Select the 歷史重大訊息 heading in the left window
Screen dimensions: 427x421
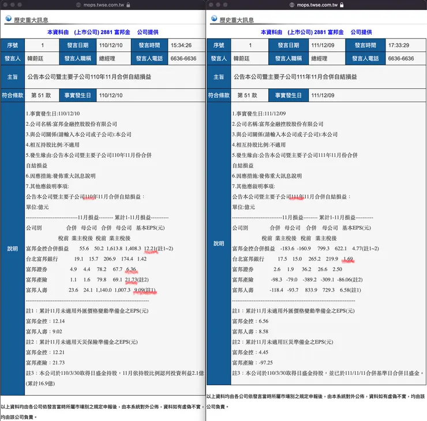click(31, 20)
